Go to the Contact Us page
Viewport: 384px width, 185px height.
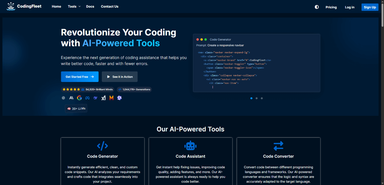[x=109, y=6]
